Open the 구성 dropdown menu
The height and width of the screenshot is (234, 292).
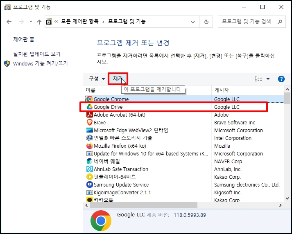pos(97,79)
